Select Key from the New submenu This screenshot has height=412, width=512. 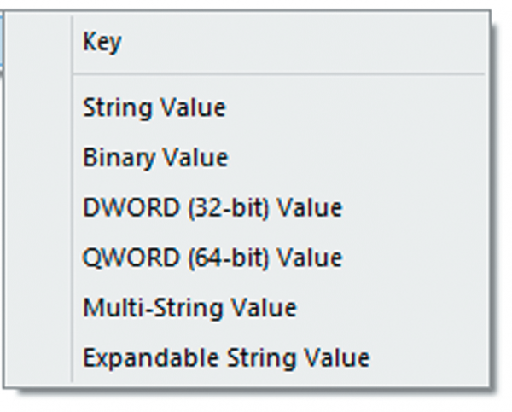[x=102, y=43]
